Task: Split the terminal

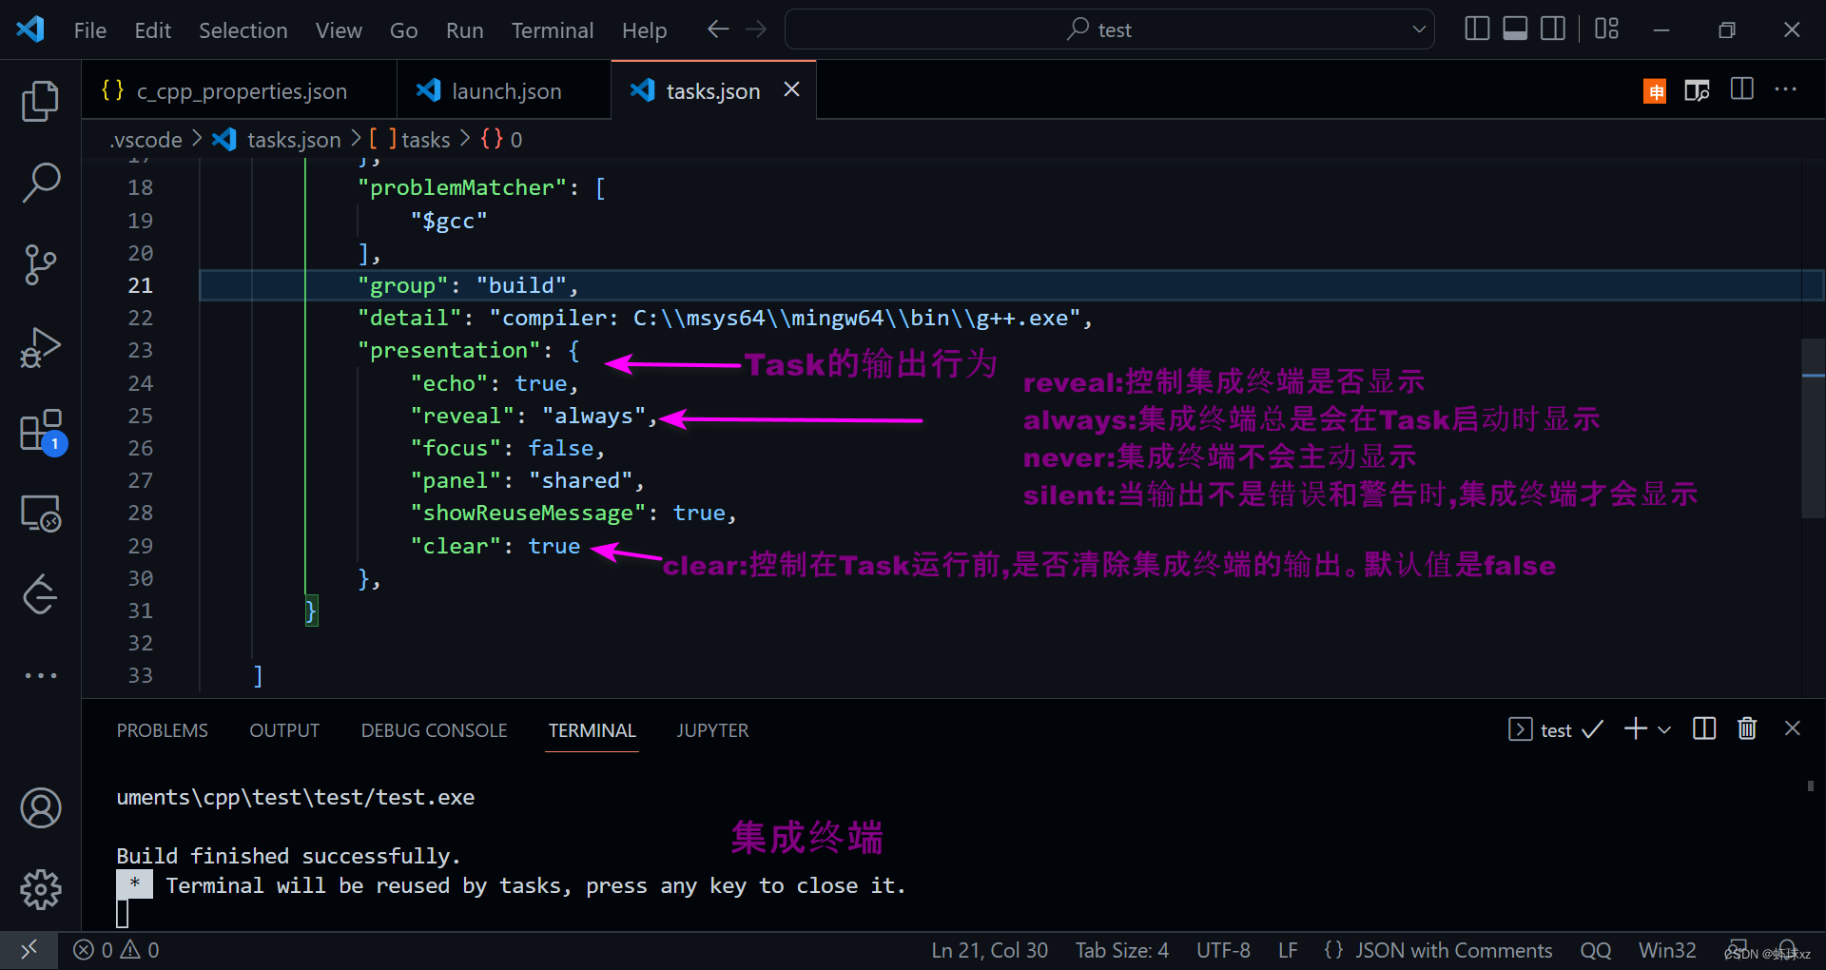Action: click(1704, 728)
